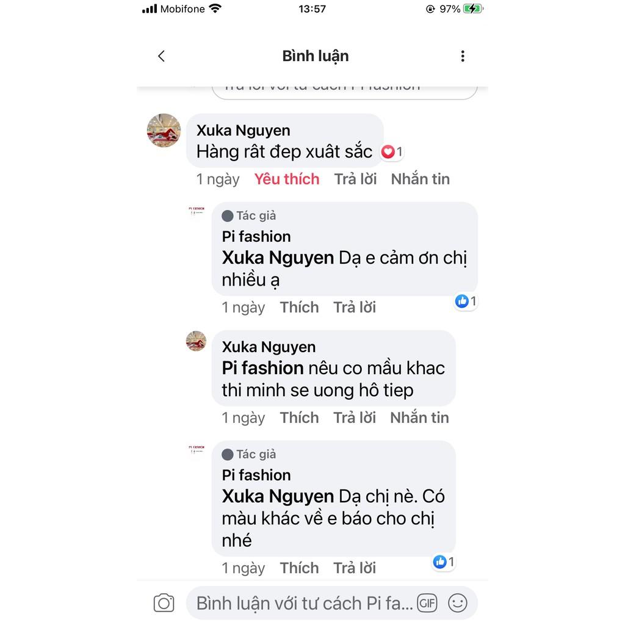Like Xuka's 'nêu co mầu khac' comment
The height and width of the screenshot is (625, 625).
299,417
